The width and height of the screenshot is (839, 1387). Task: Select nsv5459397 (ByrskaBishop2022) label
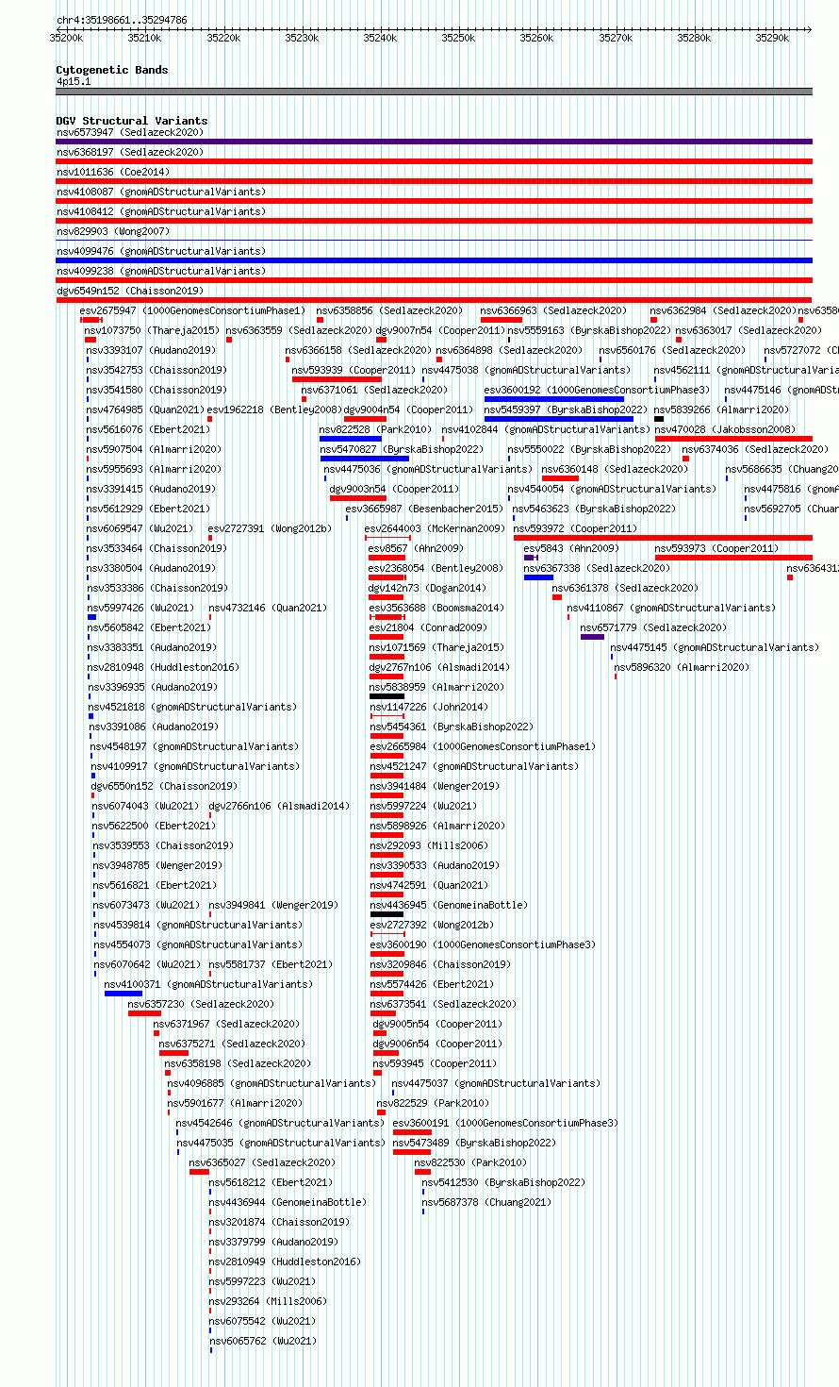568,409
